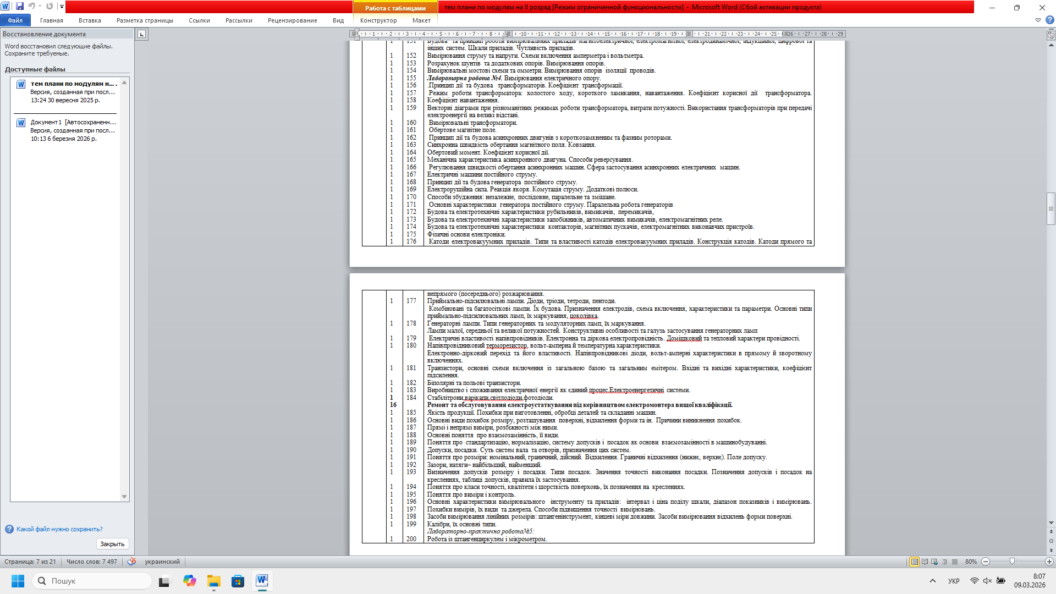The width and height of the screenshot is (1056, 594).
Task: Toggle the ruler visibility button above scrollbar
Action: pyautogui.click(x=1051, y=35)
